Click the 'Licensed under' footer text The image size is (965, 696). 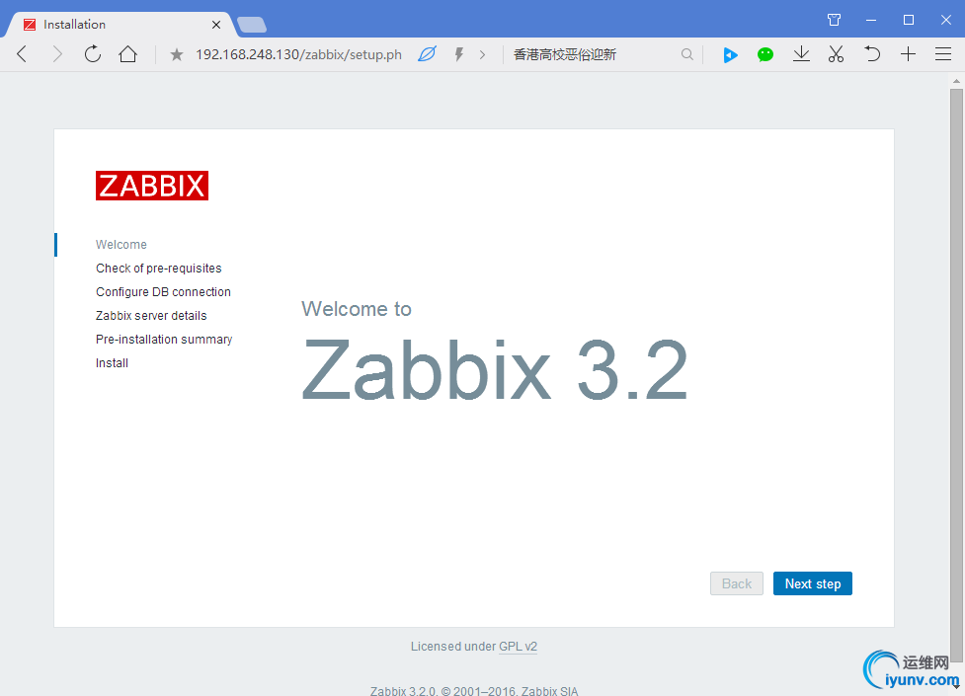click(x=453, y=647)
